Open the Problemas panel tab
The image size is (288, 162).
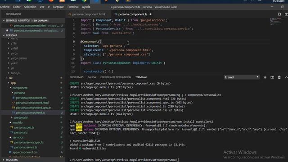[x=76, y=77]
